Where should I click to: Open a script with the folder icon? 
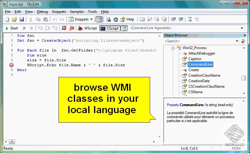14,19
